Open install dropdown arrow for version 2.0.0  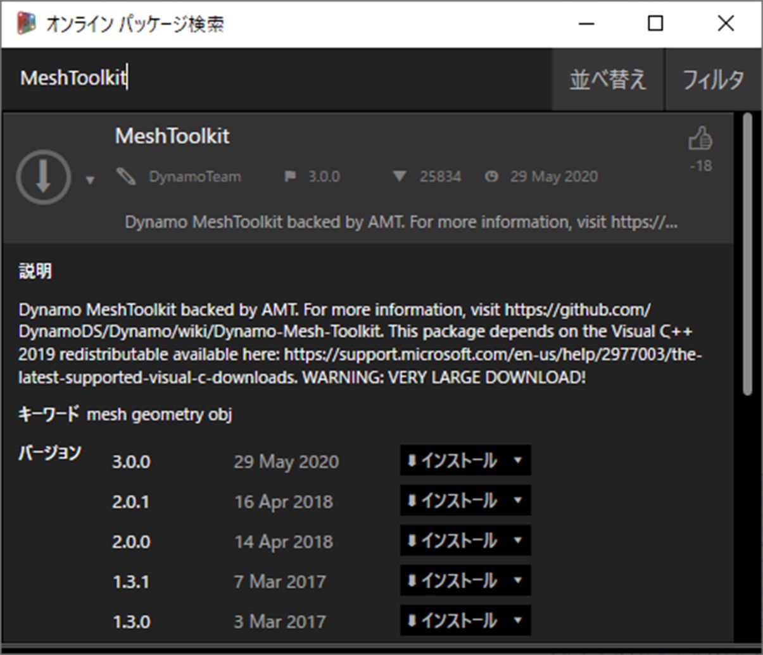click(518, 540)
